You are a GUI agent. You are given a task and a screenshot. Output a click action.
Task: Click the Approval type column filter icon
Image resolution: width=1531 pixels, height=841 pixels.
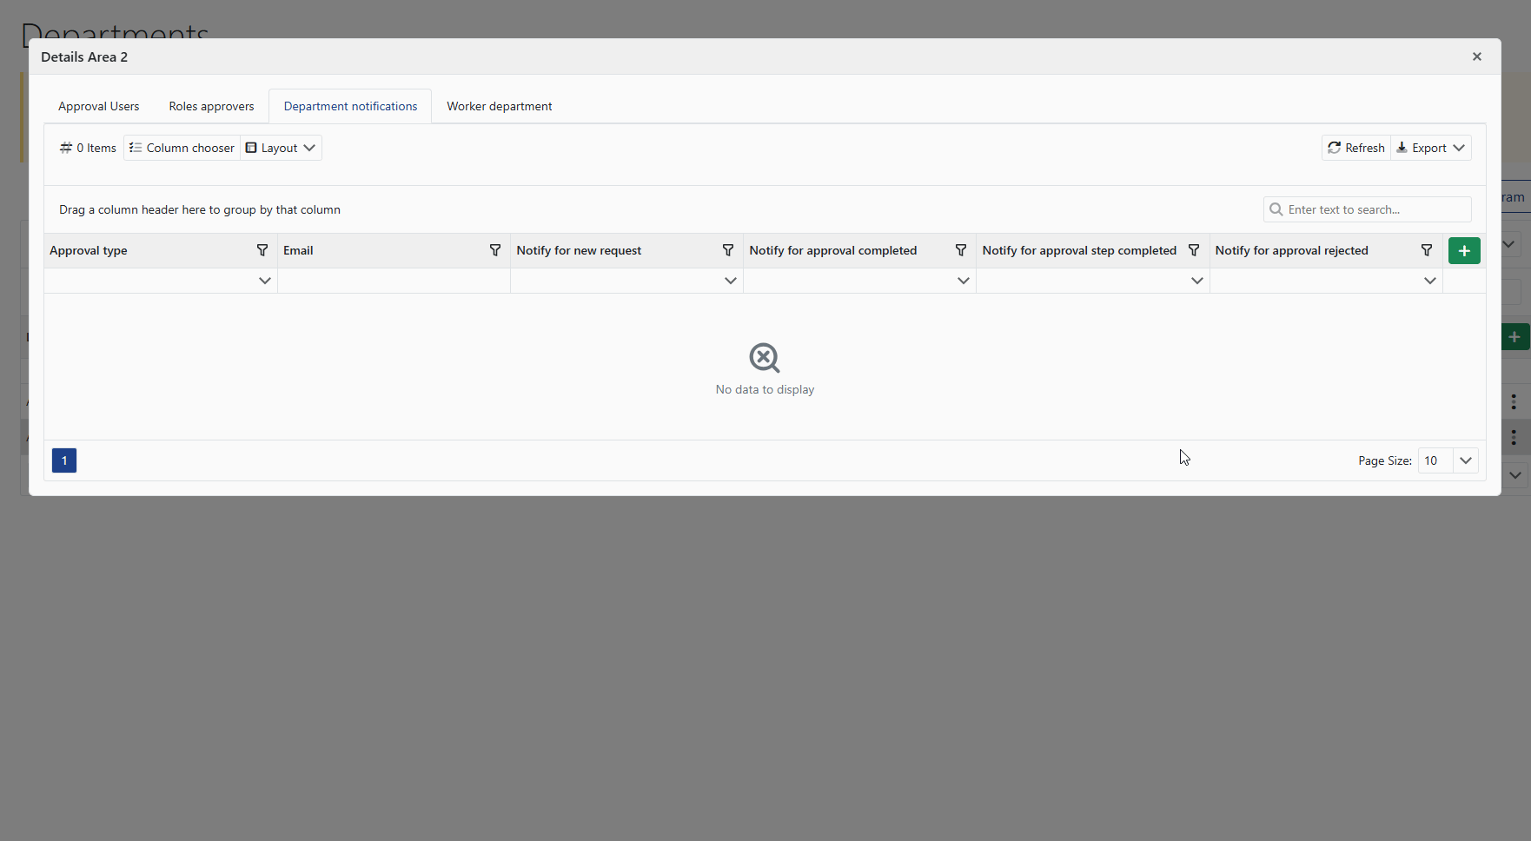point(262,250)
